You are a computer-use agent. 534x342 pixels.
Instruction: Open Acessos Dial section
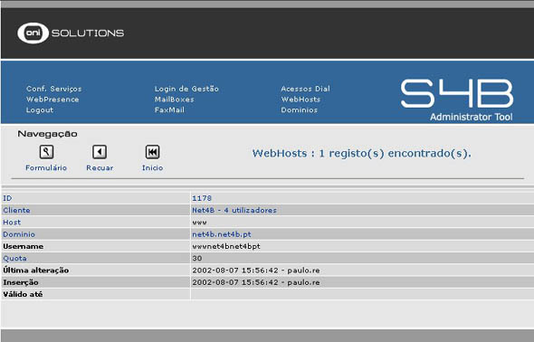point(305,89)
